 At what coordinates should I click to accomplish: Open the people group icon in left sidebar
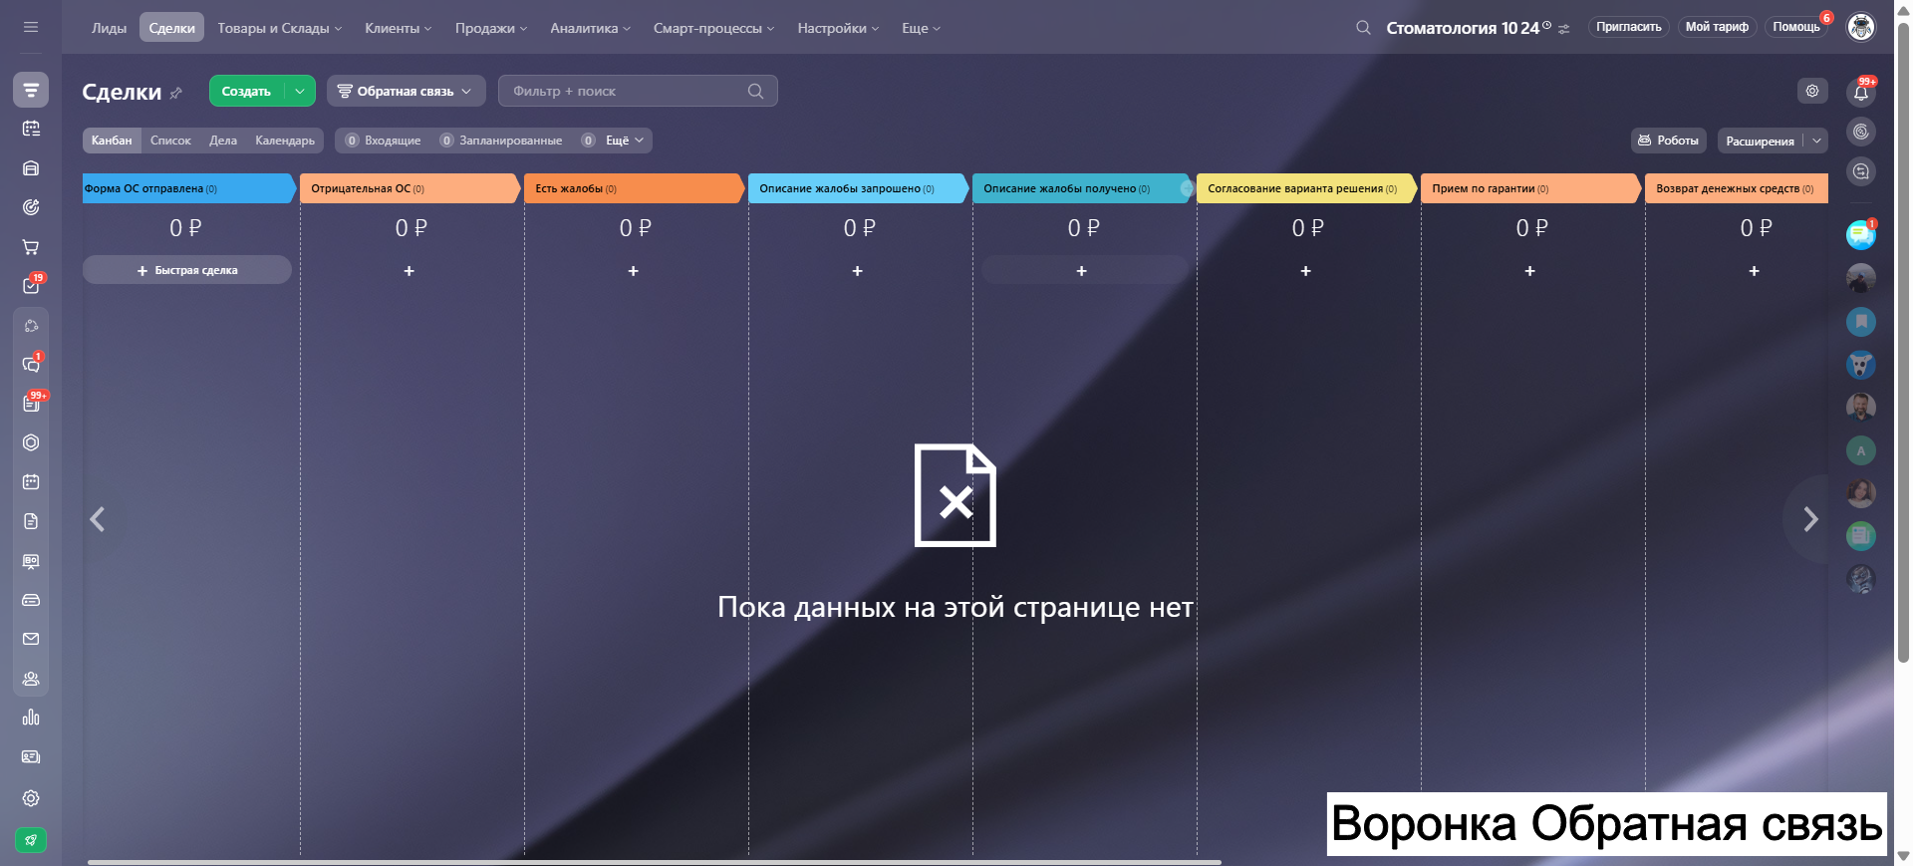coord(31,679)
